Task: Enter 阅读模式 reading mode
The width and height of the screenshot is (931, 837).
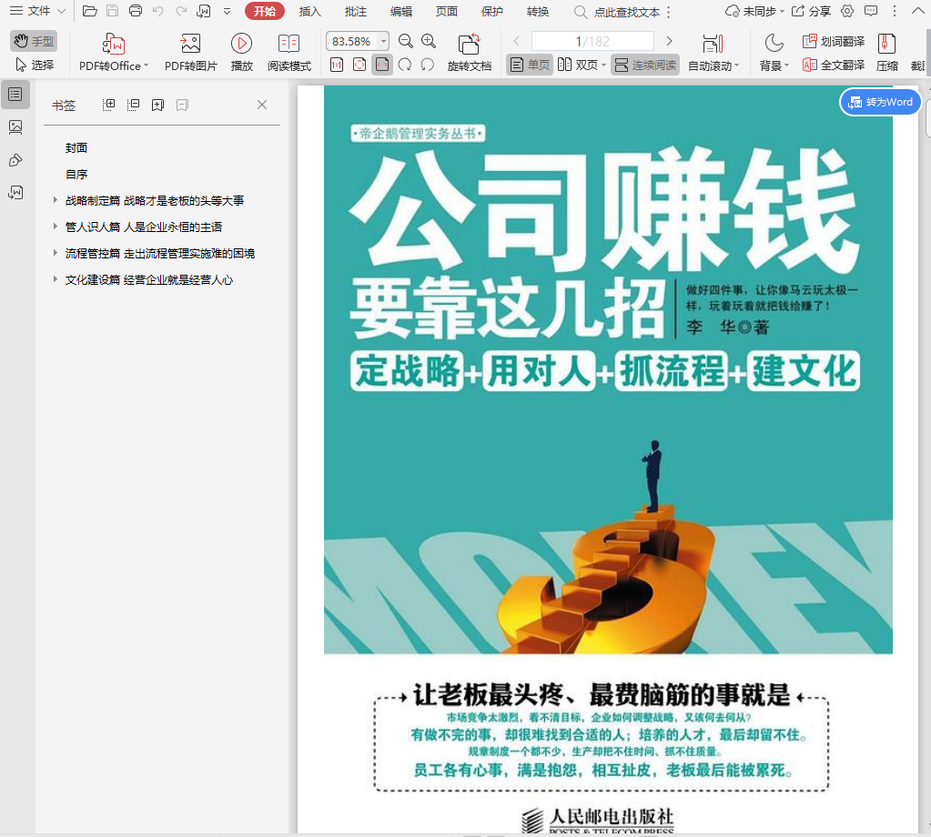Action: (x=289, y=52)
